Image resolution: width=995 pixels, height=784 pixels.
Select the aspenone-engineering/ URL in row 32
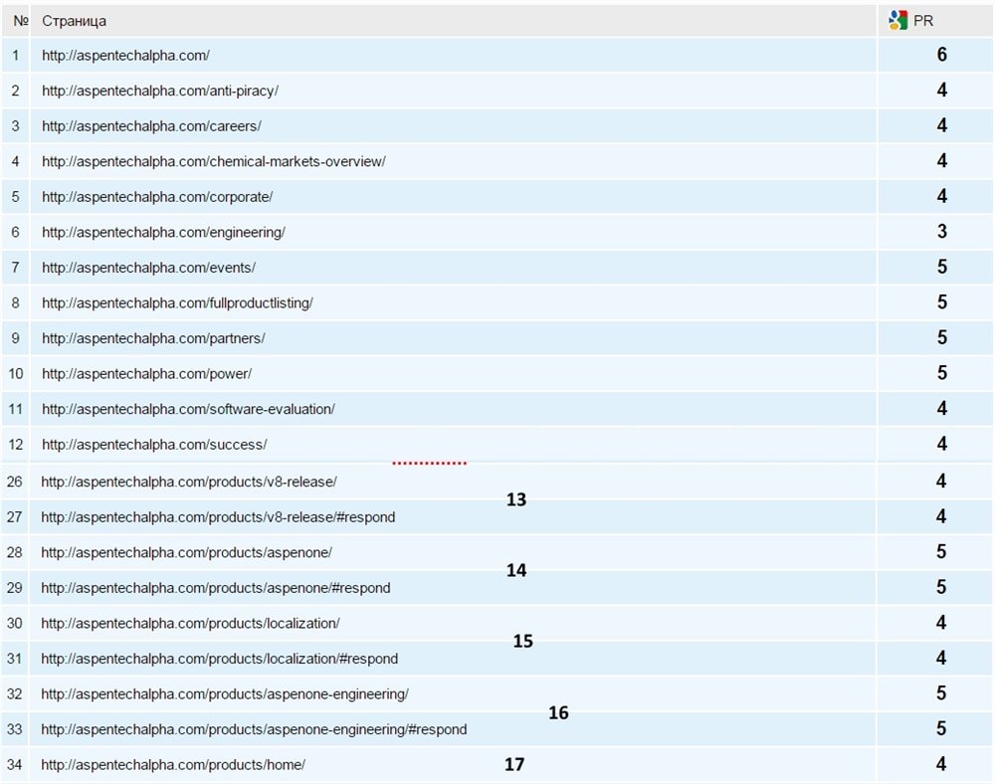[x=225, y=694]
